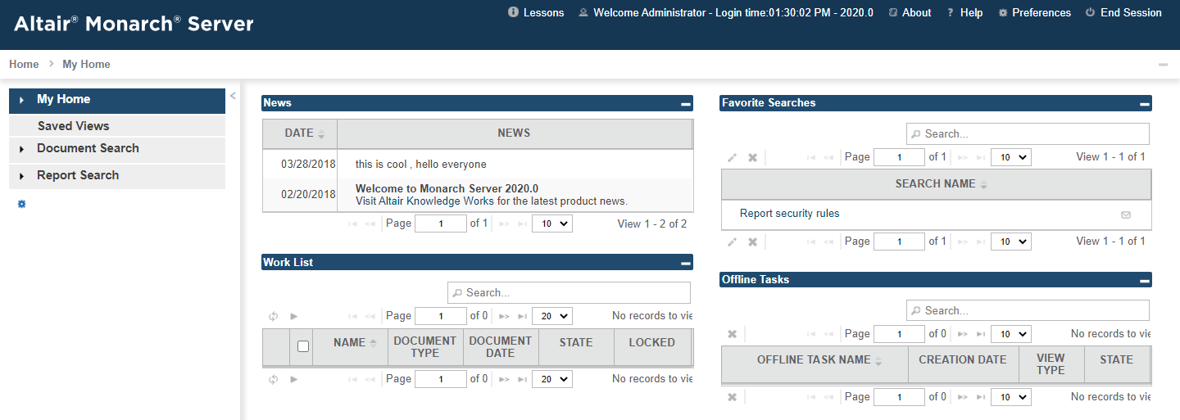The width and height of the screenshot is (1180, 420).
Task: Click the VIEW TYPE column header
Action: (x=1051, y=364)
